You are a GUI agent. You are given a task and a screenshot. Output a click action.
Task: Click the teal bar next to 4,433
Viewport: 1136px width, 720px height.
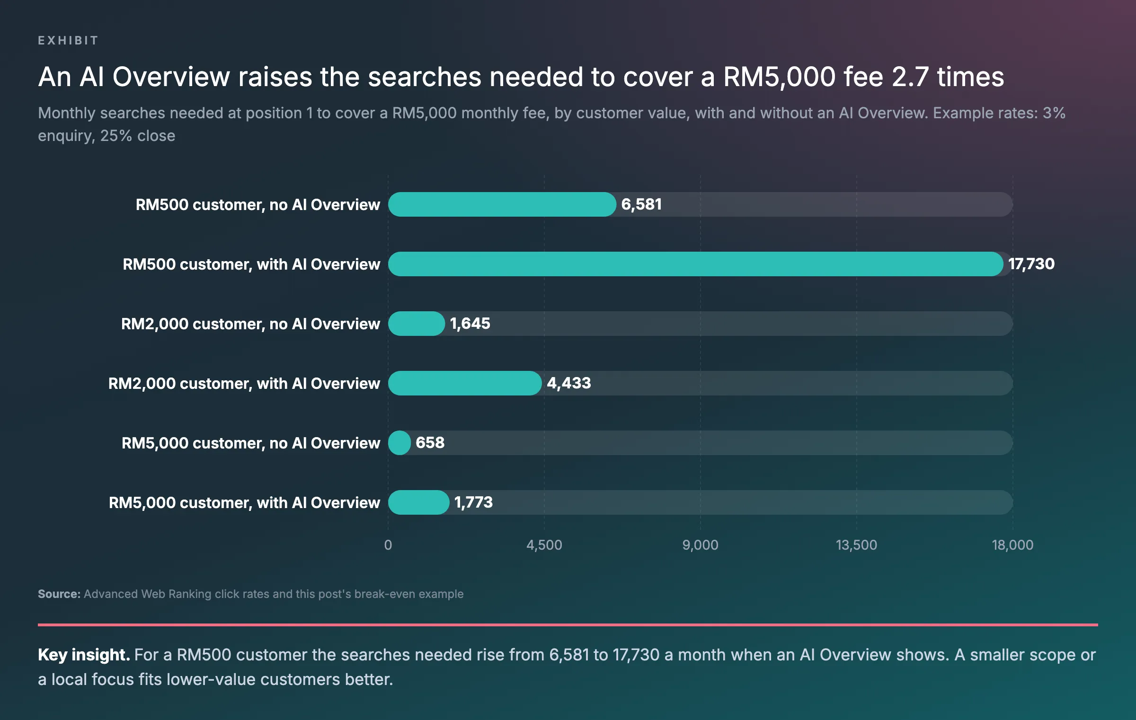465,383
